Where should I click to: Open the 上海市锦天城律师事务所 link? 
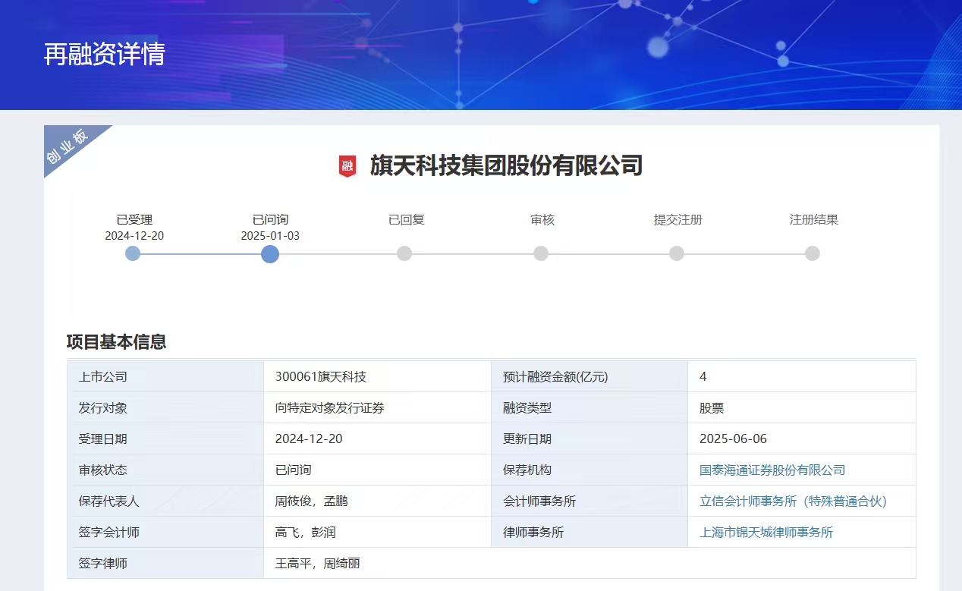(x=766, y=533)
